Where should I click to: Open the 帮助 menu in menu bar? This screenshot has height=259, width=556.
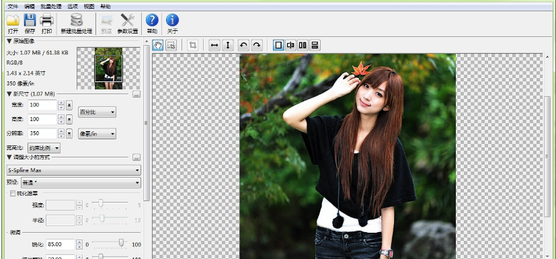[106, 6]
